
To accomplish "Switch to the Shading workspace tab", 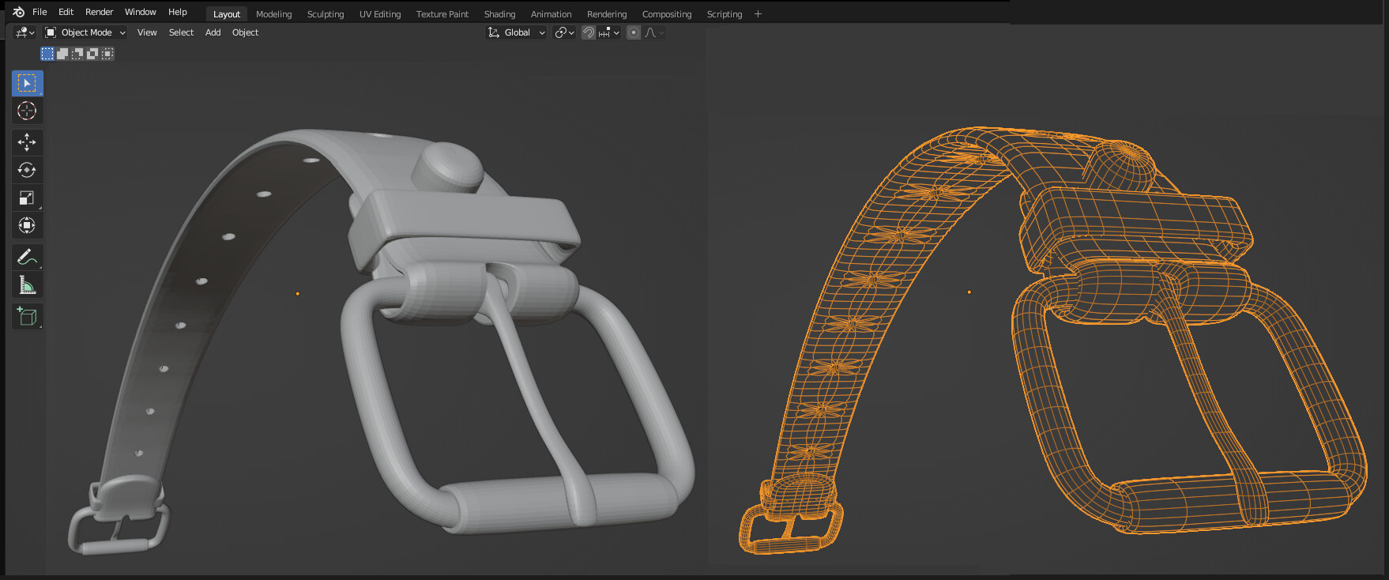I will pos(499,14).
